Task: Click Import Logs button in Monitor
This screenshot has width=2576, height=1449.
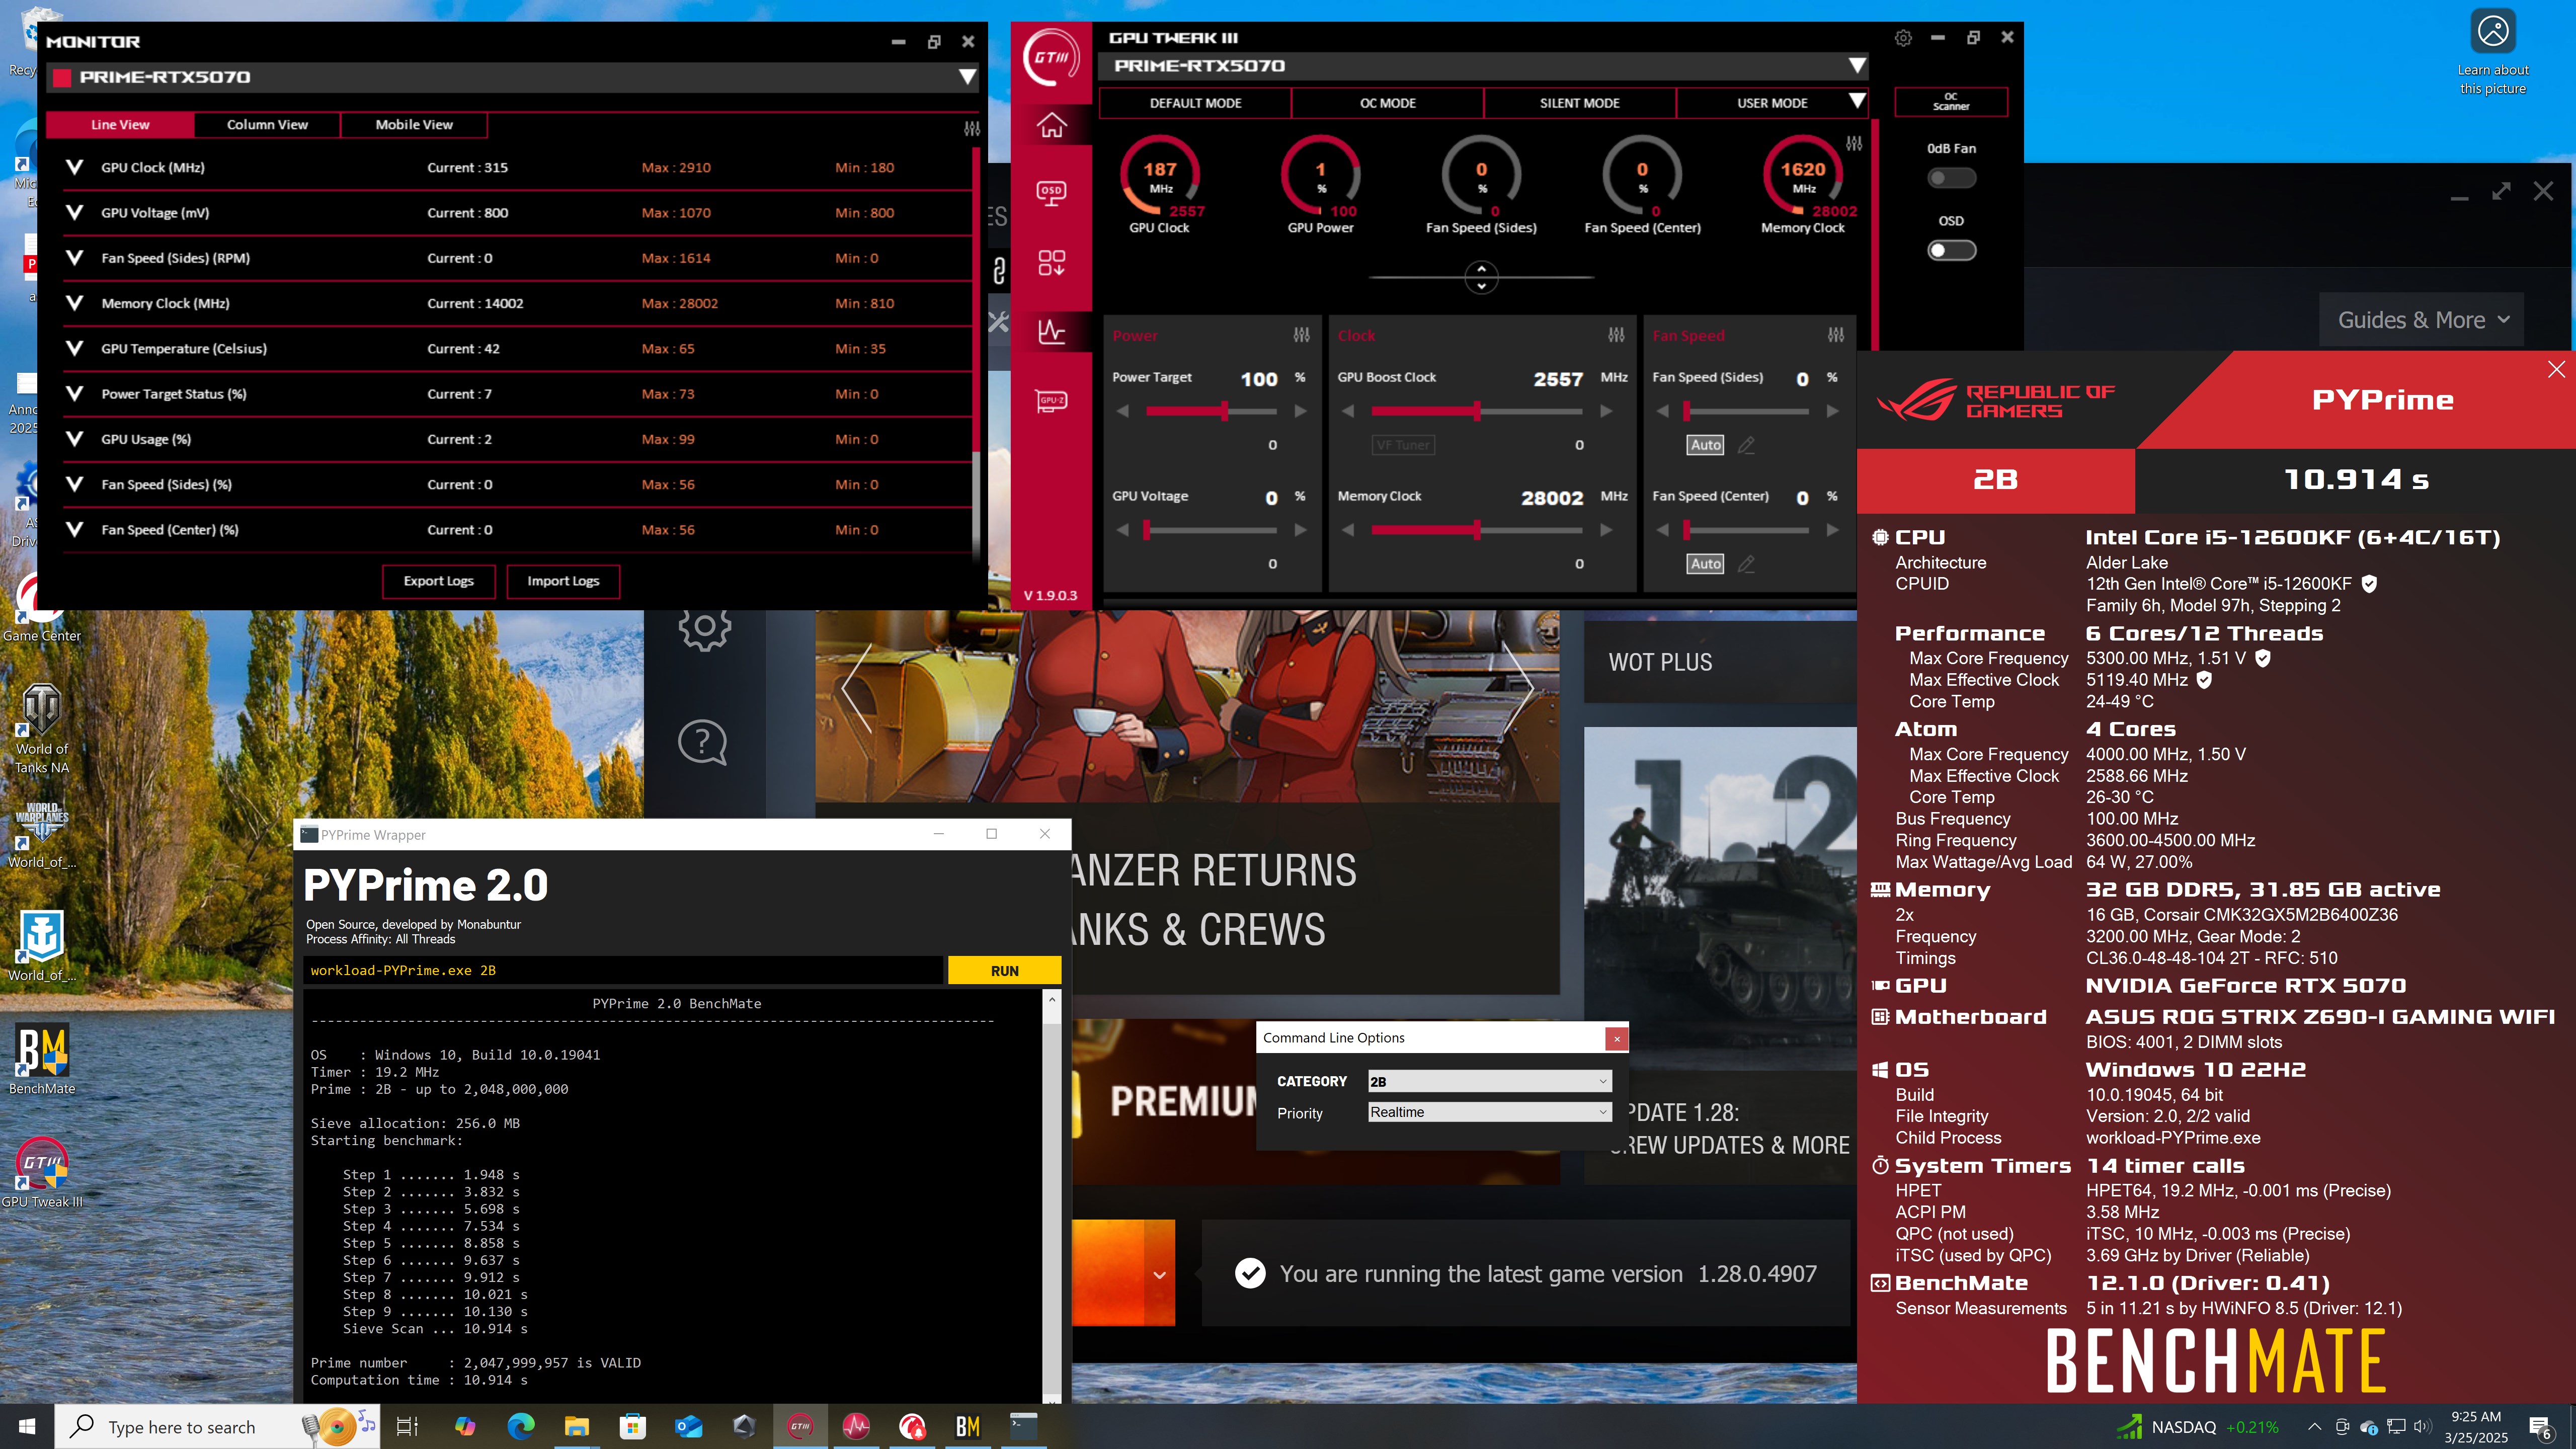Action: (563, 581)
